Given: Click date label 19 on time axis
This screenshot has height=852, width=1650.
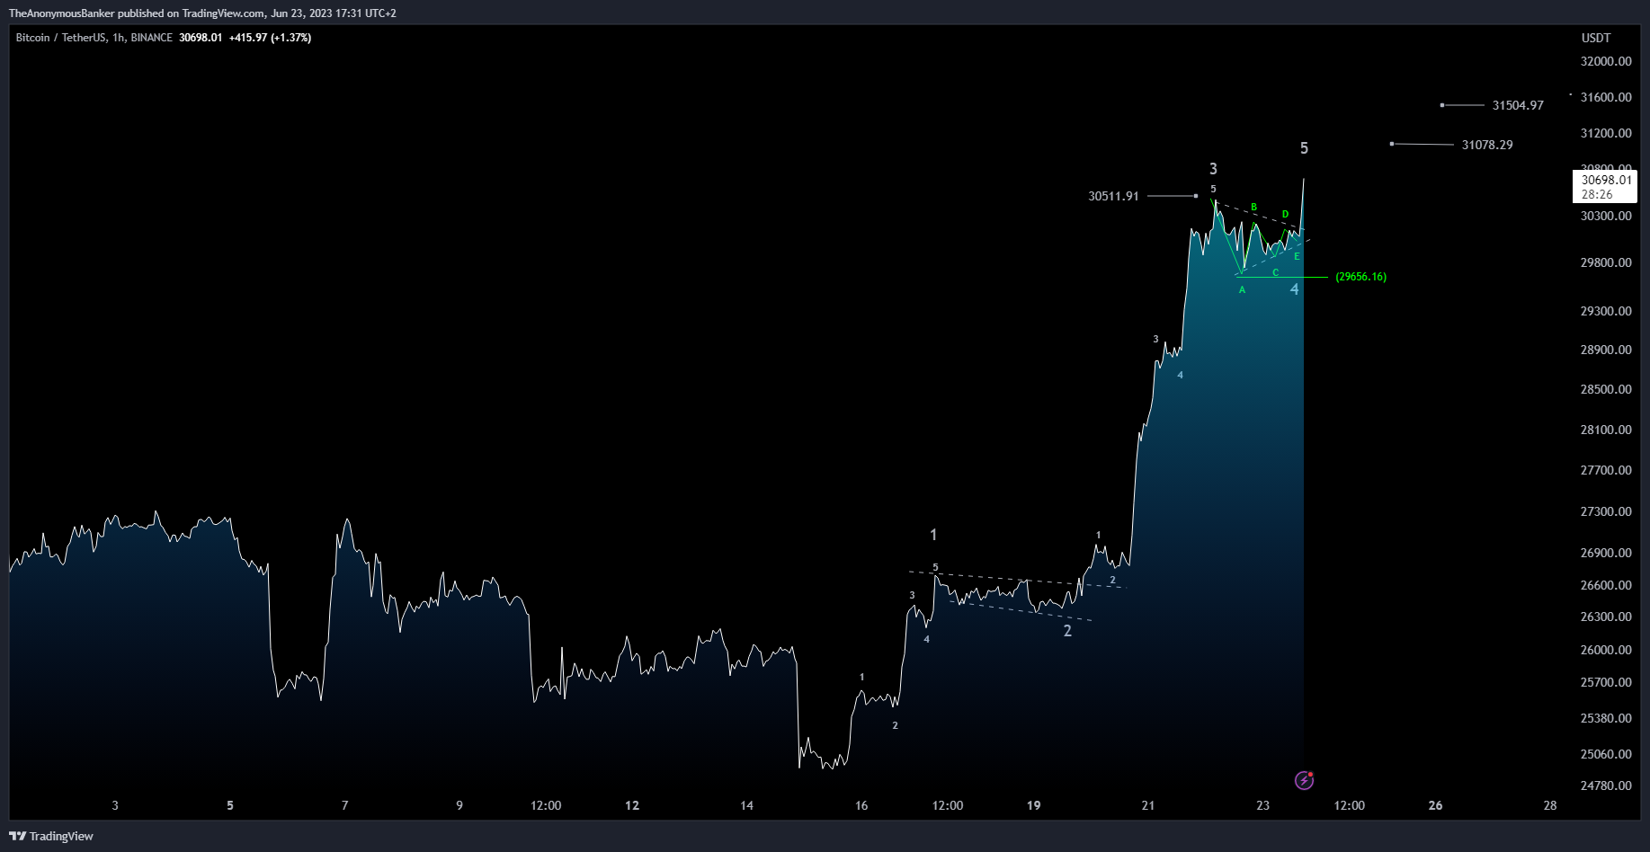Looking at the screenshot, I should click(x=1033, y=805).
